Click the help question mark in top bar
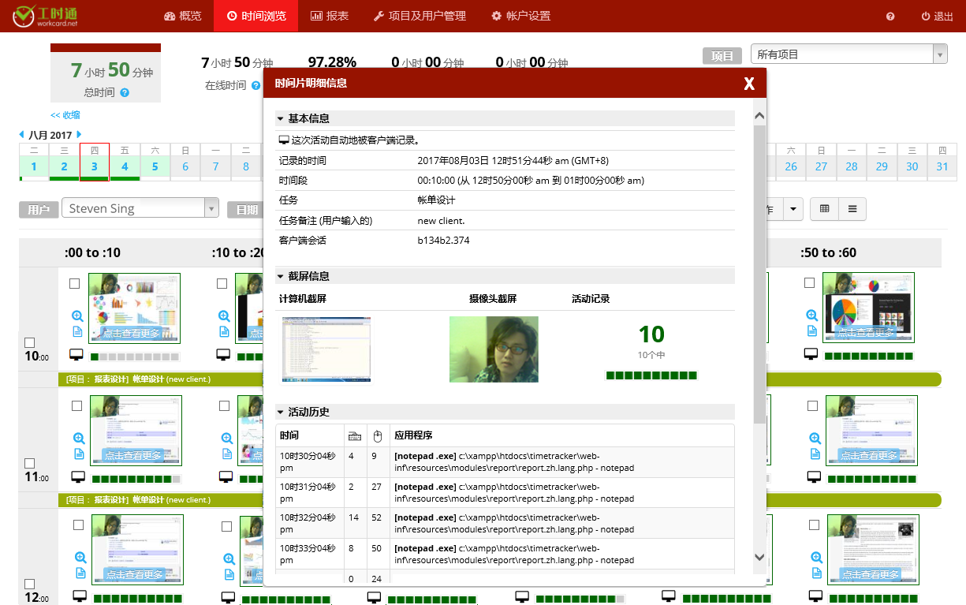Image resolution: width=966 pixels, height=605 pixels. (x=890, y=17)
